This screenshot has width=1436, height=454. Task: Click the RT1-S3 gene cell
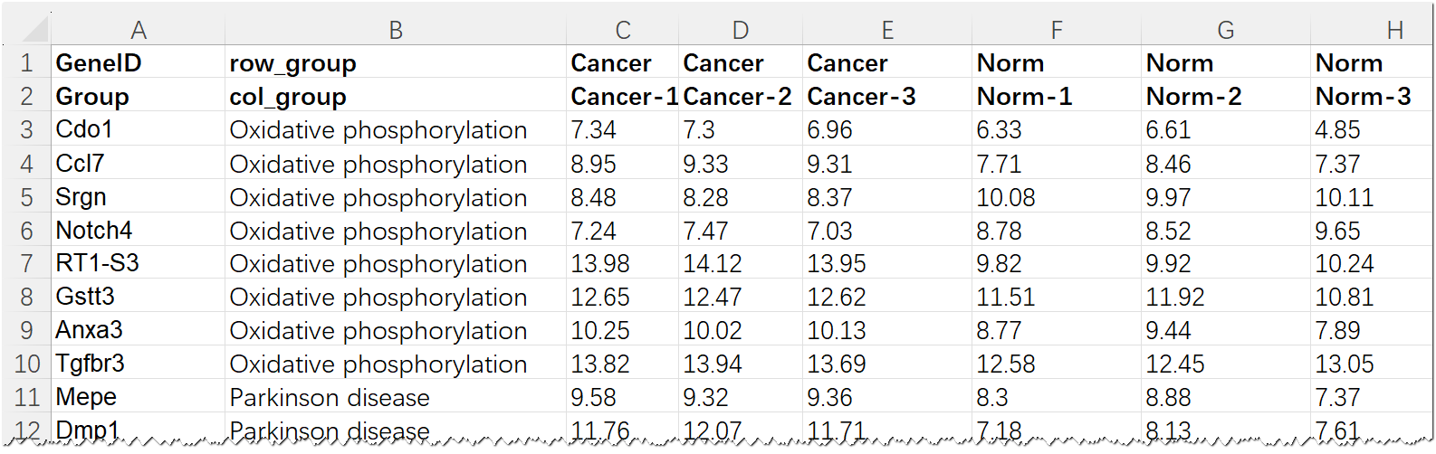coord(138,263)
